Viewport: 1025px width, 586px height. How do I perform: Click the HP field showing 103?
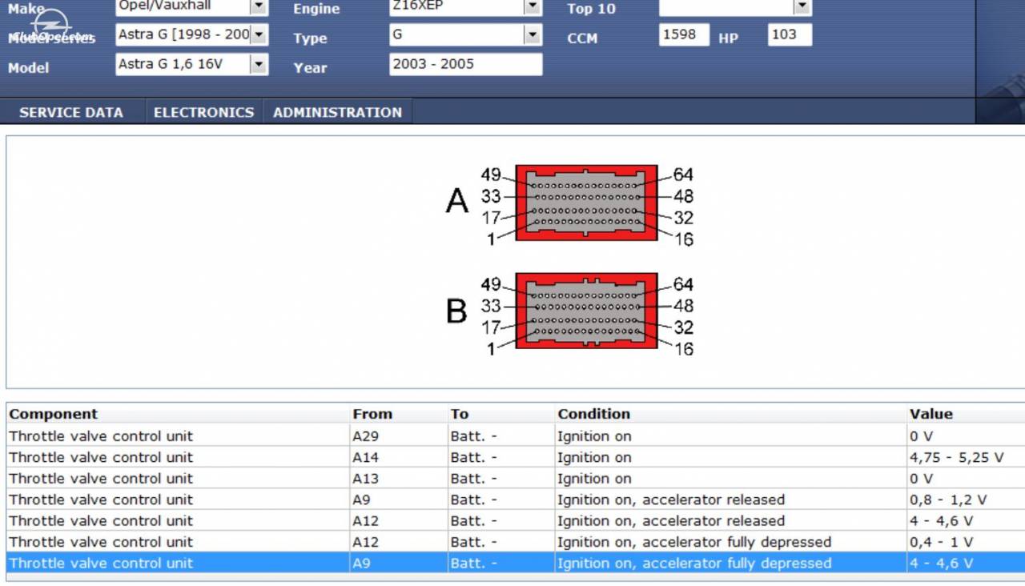(789, 35)
